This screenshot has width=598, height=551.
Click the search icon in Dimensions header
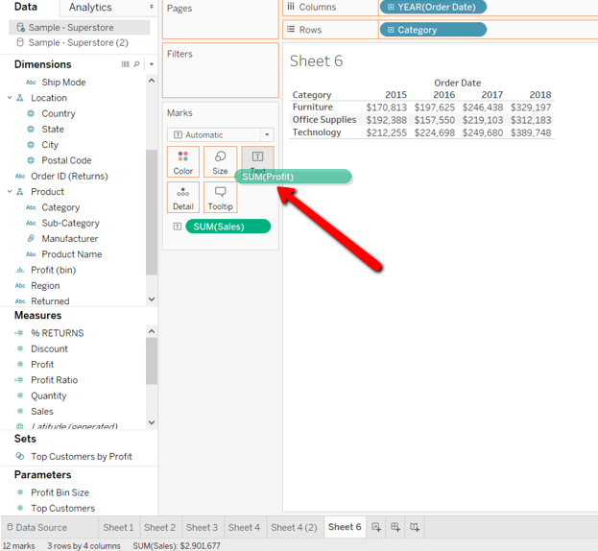point(136,64)
